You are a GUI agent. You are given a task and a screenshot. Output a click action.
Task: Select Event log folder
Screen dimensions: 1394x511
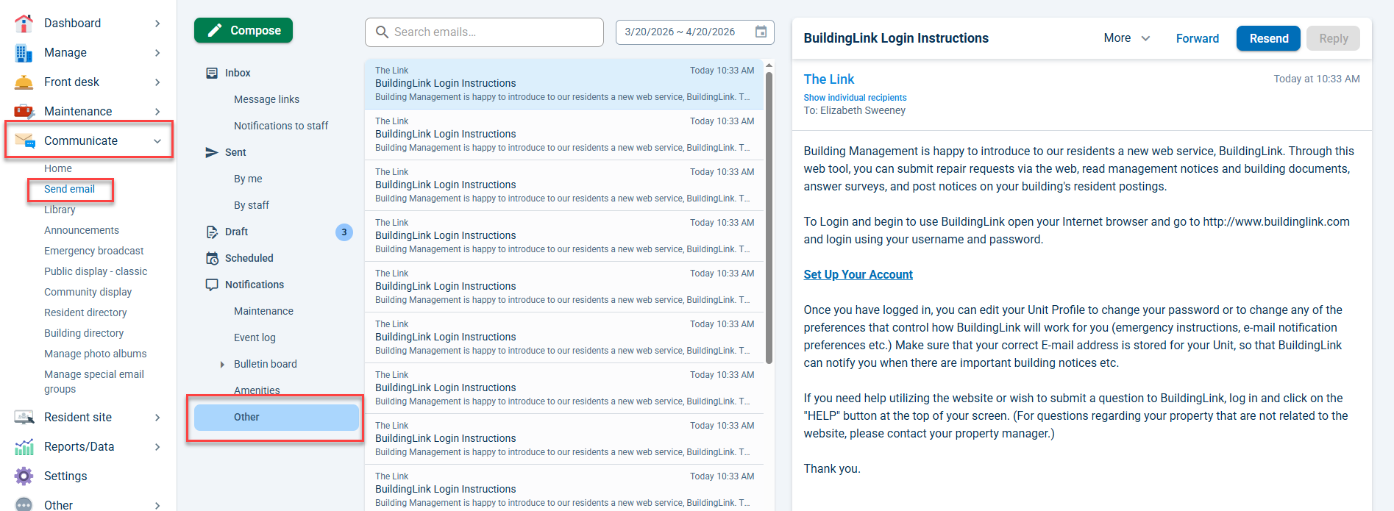(x=255, y=337)
